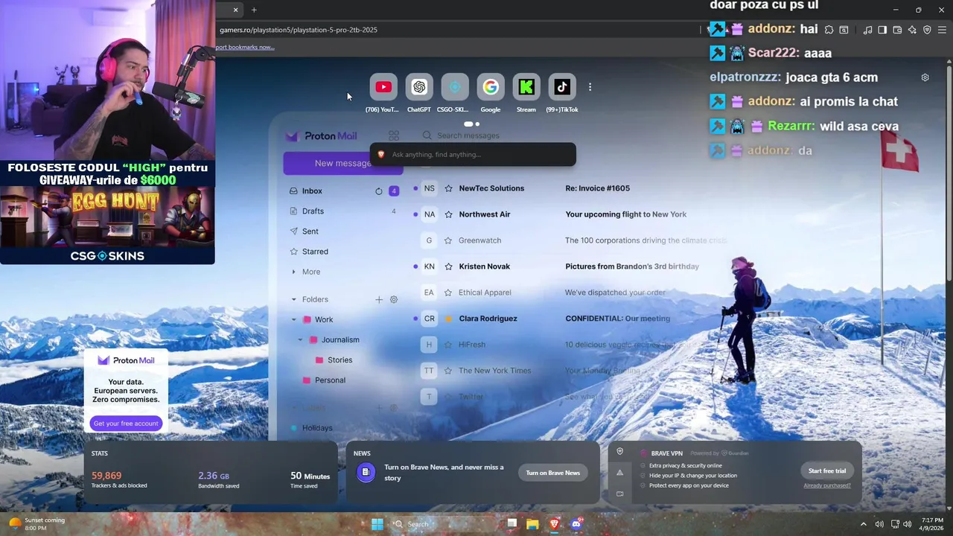Open the Brave VPN shield toolbar icon
The height and width of the screenshot is (536, 953).
pos(927,30)
